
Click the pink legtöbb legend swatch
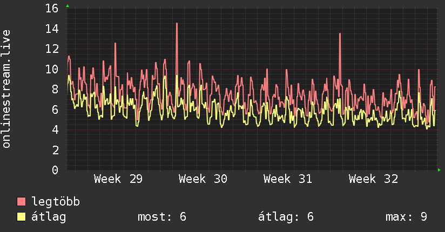[x=21, y=201]
